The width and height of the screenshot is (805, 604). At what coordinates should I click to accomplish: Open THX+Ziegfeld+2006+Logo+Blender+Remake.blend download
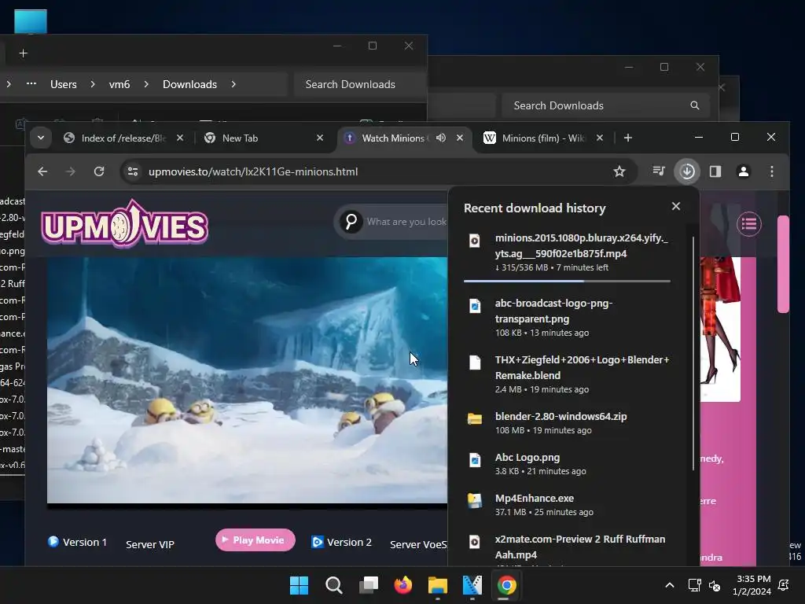point(568,374)
